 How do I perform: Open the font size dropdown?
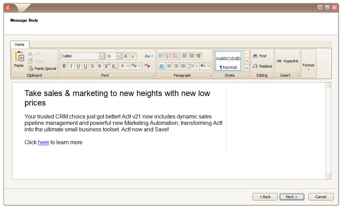tap(119, 56)
